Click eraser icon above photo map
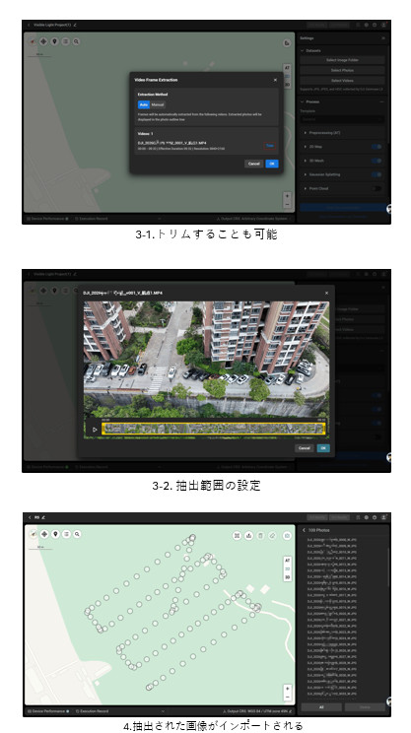The height and width of the screenshot is (733, 411). point(274,536)
